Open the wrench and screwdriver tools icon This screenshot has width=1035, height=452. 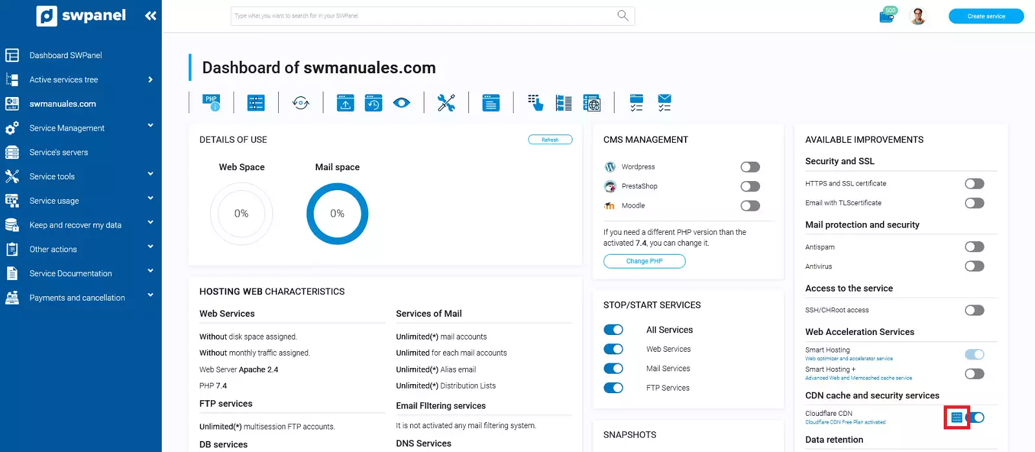tap(446, 103)
